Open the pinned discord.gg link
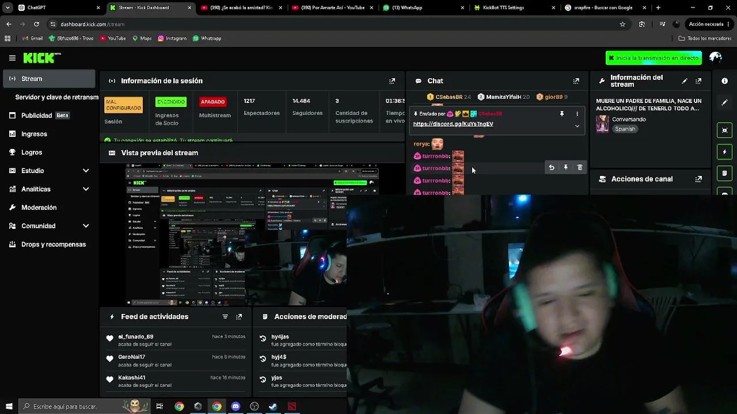 pyautogui.click(x=453, y=124)
